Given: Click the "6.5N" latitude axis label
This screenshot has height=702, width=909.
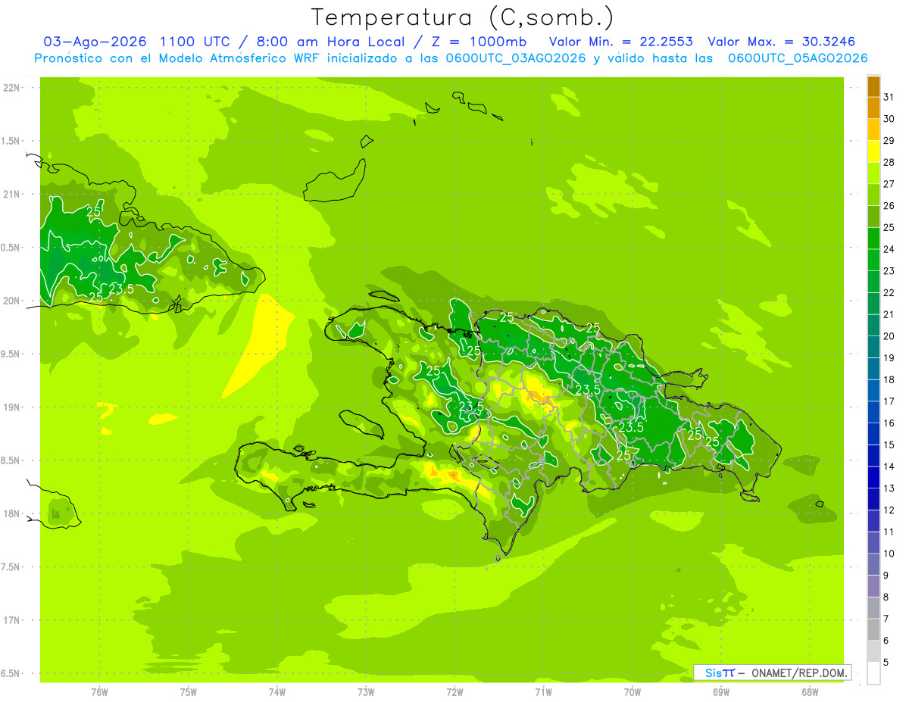Looking at the screenshot, I should [x=11, y=673].
